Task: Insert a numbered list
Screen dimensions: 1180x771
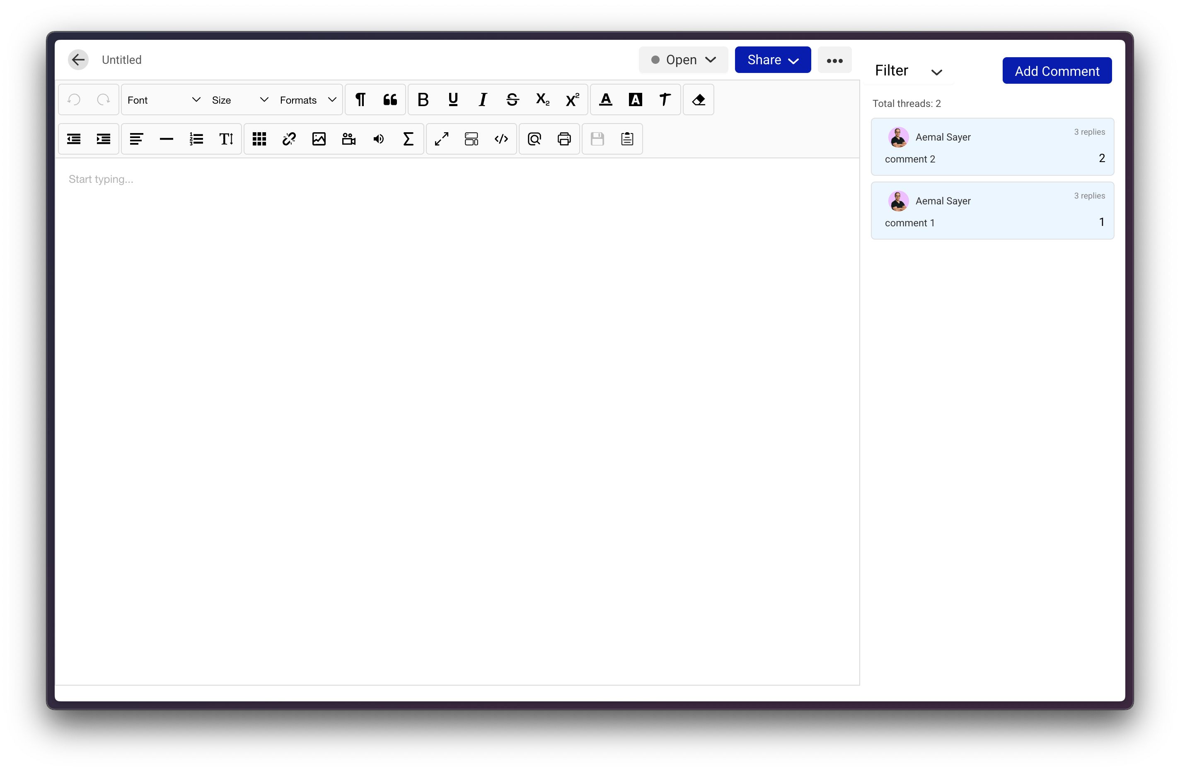Action: pos(196,139)
